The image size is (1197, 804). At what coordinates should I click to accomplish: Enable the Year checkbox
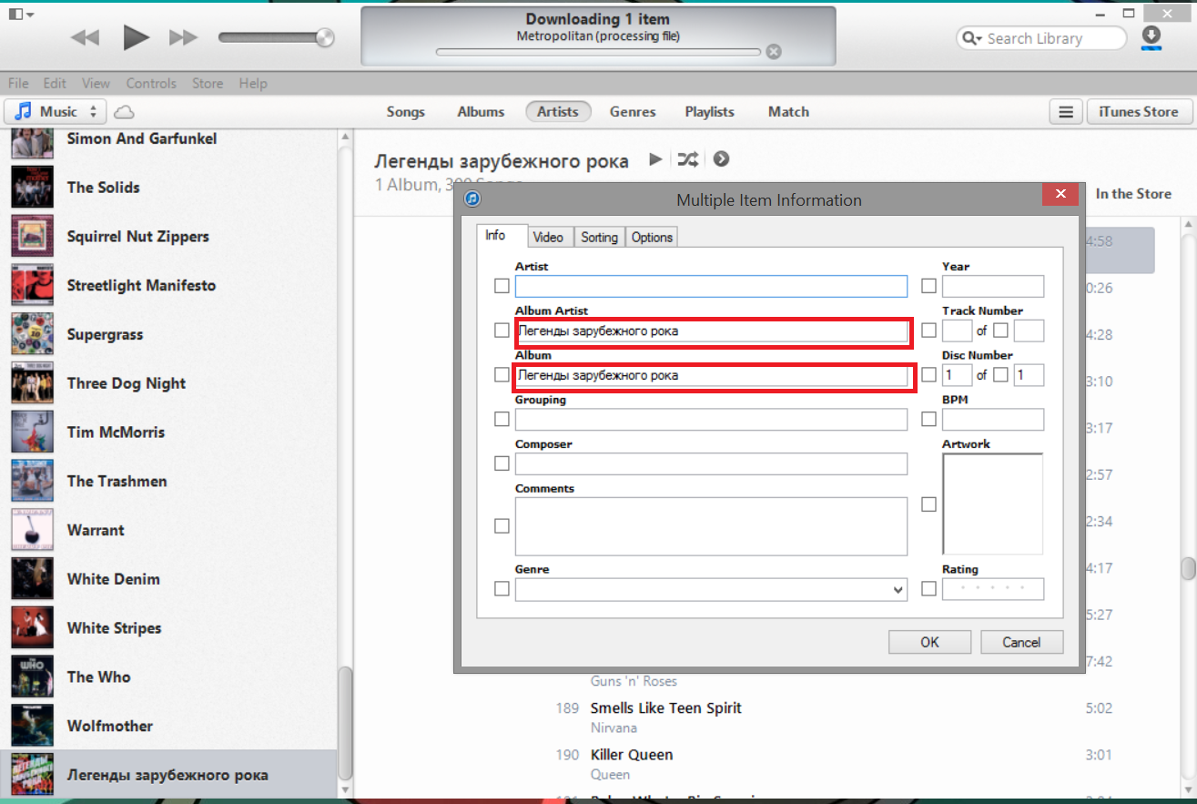coord(928,286)
